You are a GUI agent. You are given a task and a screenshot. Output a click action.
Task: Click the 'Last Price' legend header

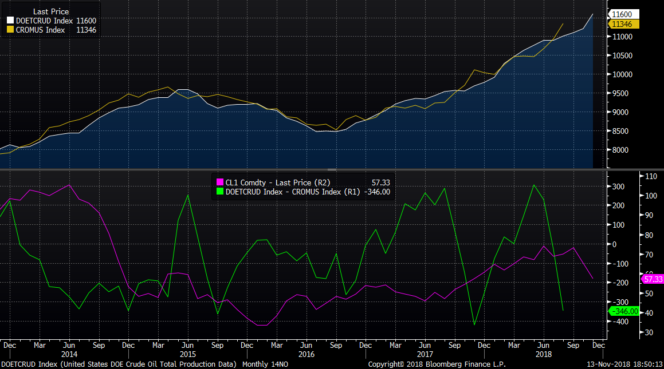51,11
